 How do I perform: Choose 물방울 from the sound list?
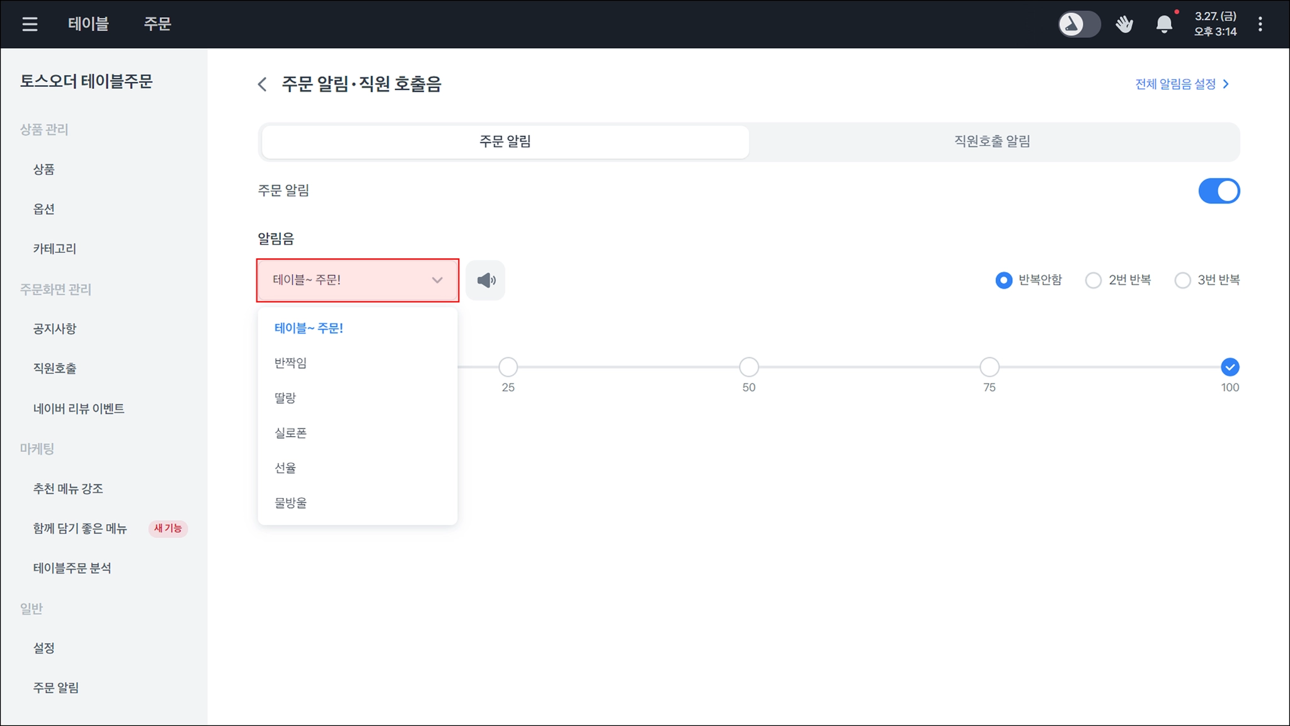point(290,503)
